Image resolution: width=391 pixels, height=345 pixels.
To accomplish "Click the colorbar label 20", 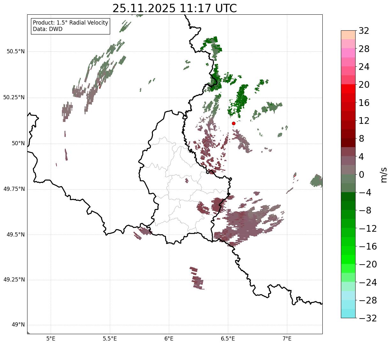I will [364, 85].
